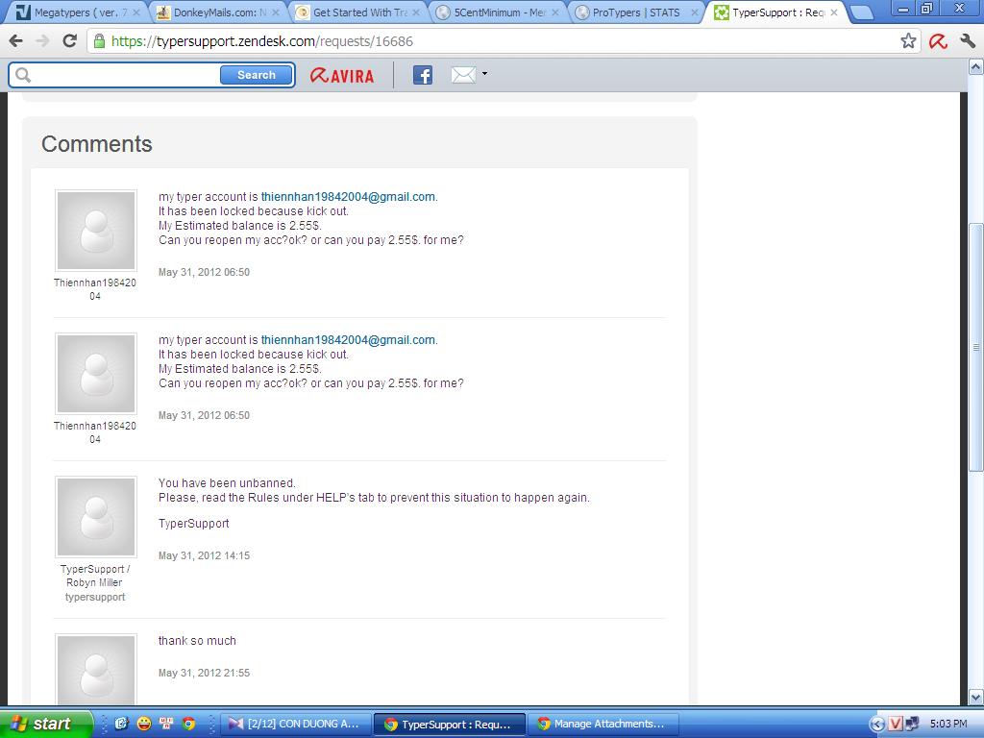Click the green padlock security icon

99,41
